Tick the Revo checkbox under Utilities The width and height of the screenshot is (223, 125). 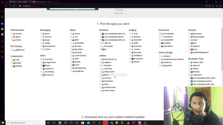(101, 75)
